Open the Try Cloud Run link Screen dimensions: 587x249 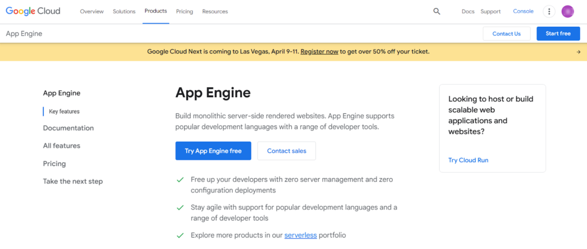468,160
